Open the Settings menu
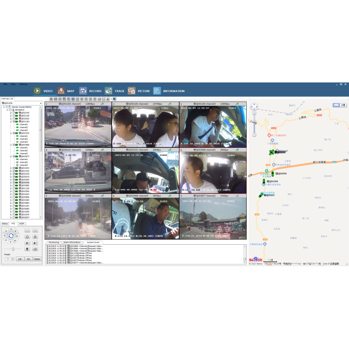This screenshot has height=349, width=349. [x=24, y=84]
